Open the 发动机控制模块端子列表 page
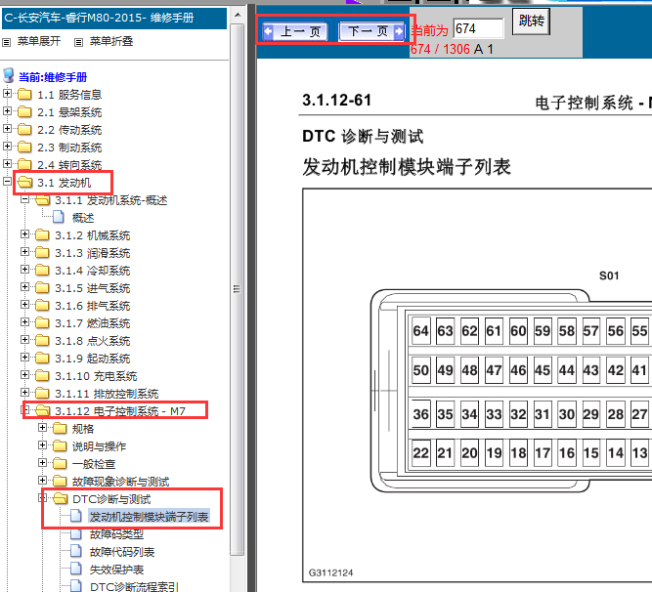The height and width of the screenshot is (592, 652). tap(149, 517)
